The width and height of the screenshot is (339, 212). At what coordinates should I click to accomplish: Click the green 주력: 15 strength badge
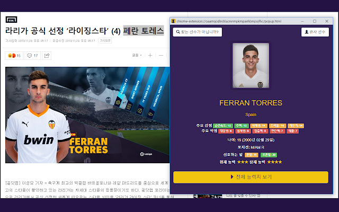point(242,126)
